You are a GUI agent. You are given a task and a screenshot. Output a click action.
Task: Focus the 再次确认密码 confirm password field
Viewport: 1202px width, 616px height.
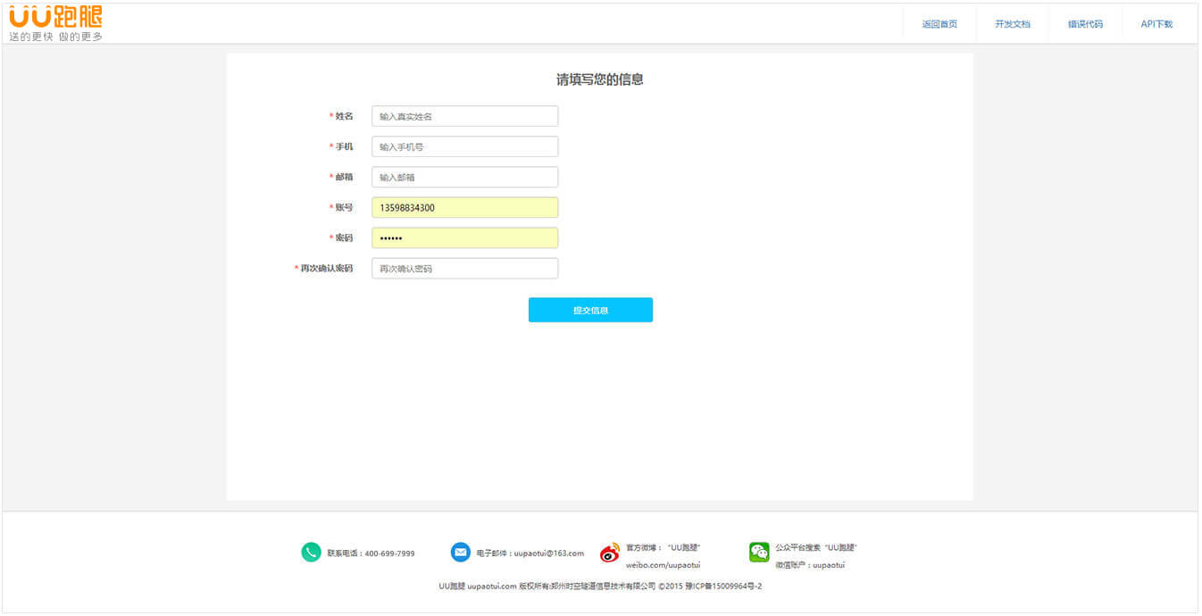point(464,268)
